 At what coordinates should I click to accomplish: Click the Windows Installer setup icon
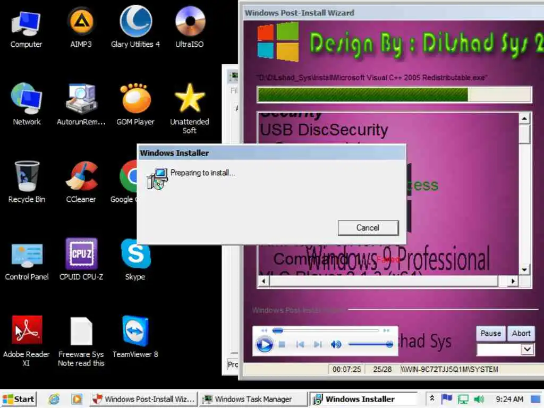157,179
